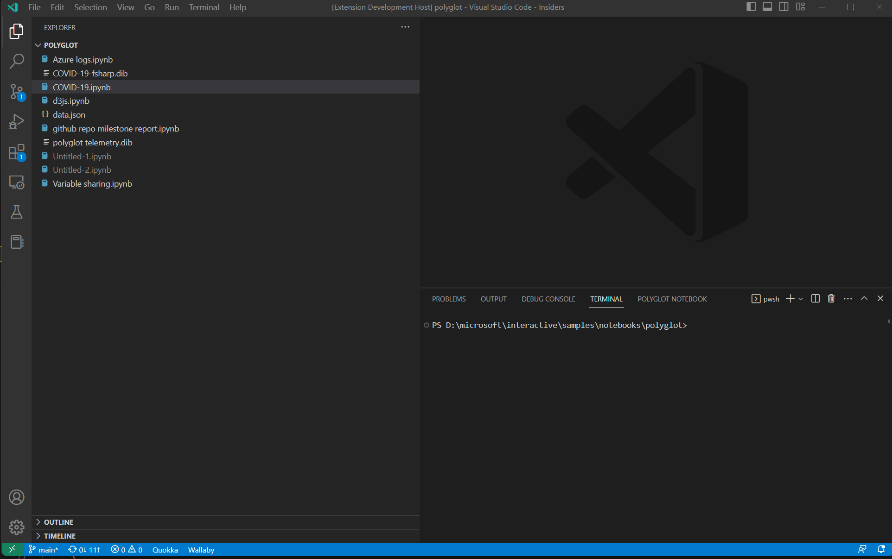Select the COVID-19.ipynb file in Explorer
The image size is (892, 559).
click(81, 87)
